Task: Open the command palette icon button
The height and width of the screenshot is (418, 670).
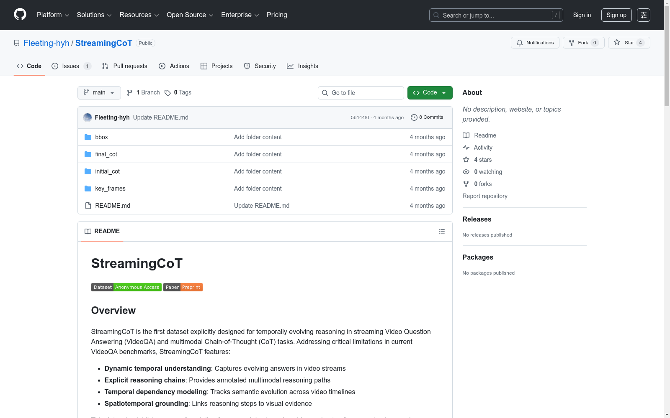Action: coord(644,15)
